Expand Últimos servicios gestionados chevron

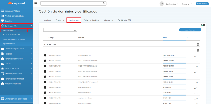tap(31, 98)
